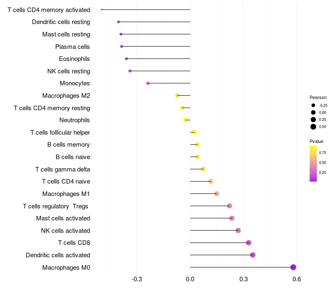This screenshot has height=290, width=332.
Task: Click the Macrophages M1 data point
Action: coord(217,193)
